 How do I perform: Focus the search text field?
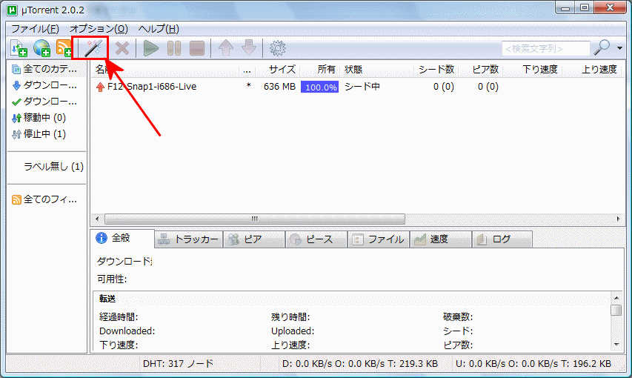pos(546,48)
